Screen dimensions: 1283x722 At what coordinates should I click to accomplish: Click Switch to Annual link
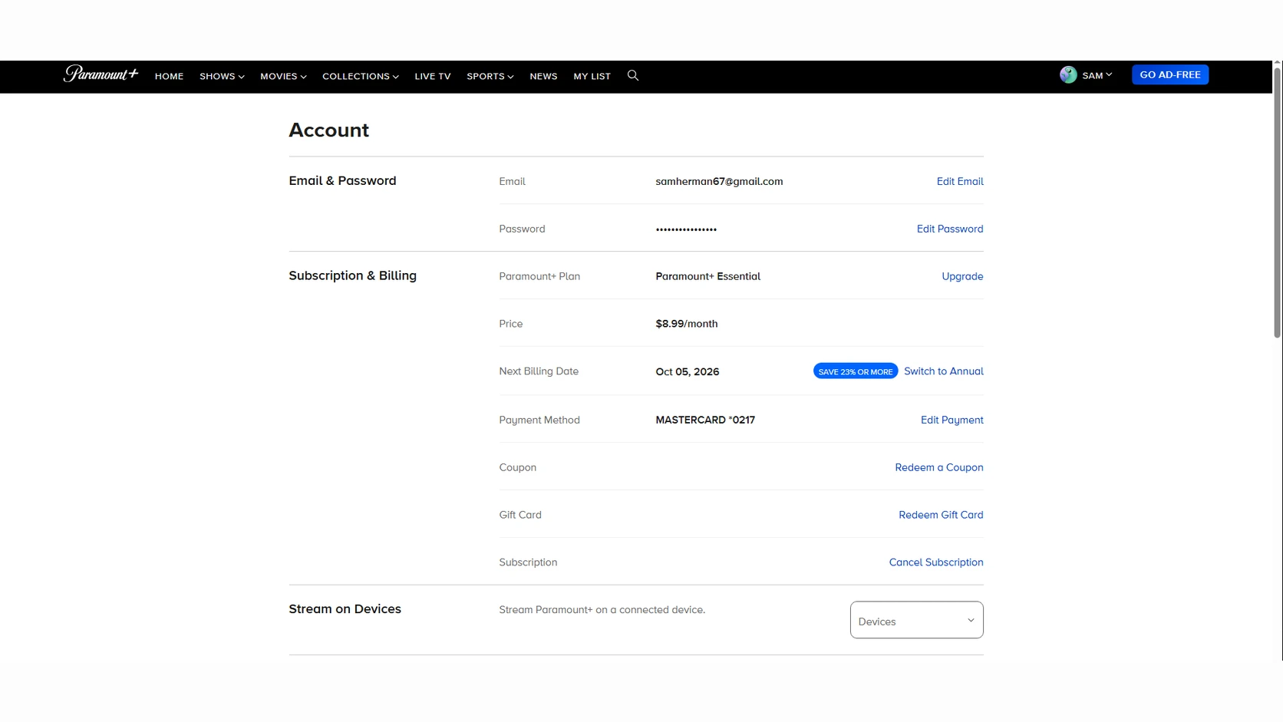(944, 371)
